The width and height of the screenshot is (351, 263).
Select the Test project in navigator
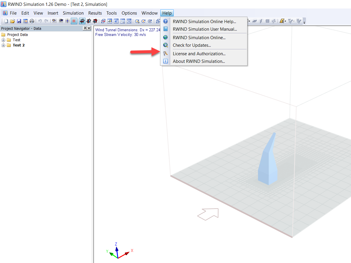[x=16, y=40]
